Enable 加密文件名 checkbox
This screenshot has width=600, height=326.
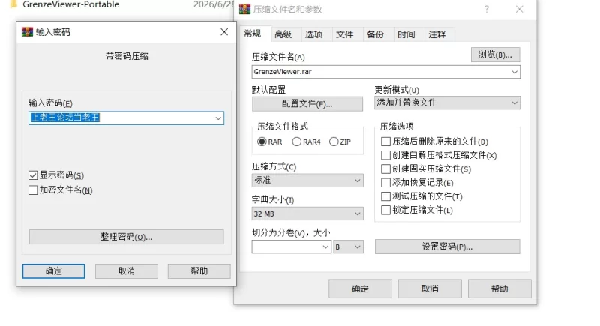[33, 190]
